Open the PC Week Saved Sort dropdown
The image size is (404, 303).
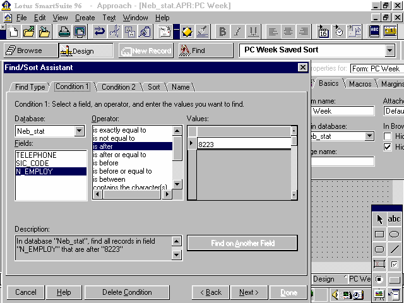(x=389, y=50)
